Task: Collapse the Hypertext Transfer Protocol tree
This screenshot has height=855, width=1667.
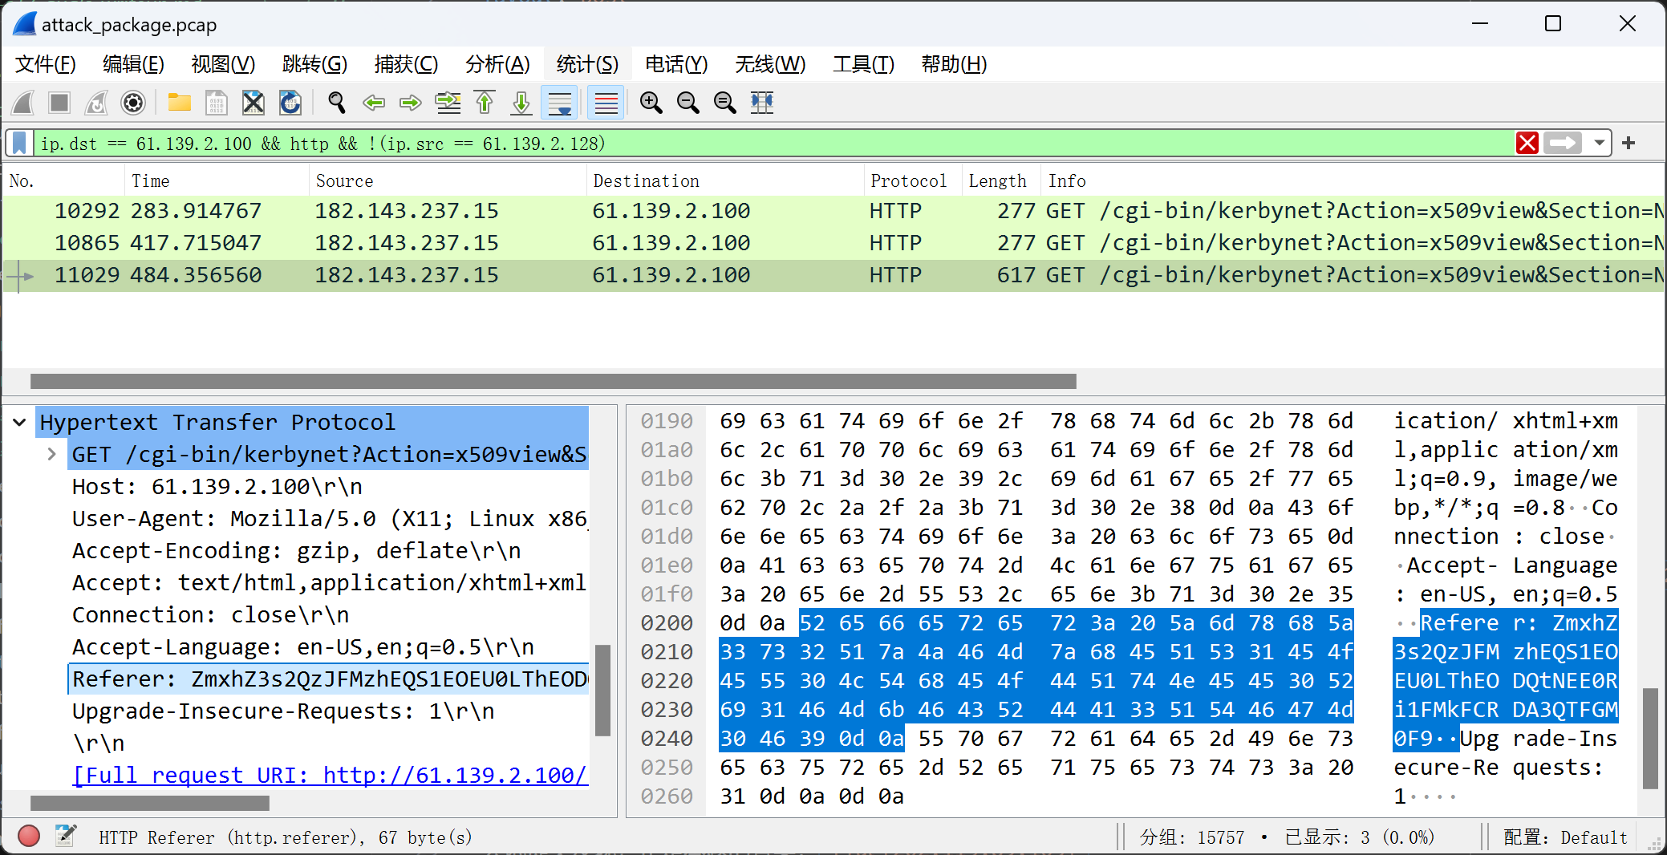Action: pos(20,422)
